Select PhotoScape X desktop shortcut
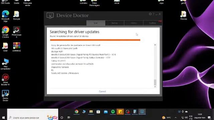This screenshot has height=120, width=214. (x=16, y=32)
